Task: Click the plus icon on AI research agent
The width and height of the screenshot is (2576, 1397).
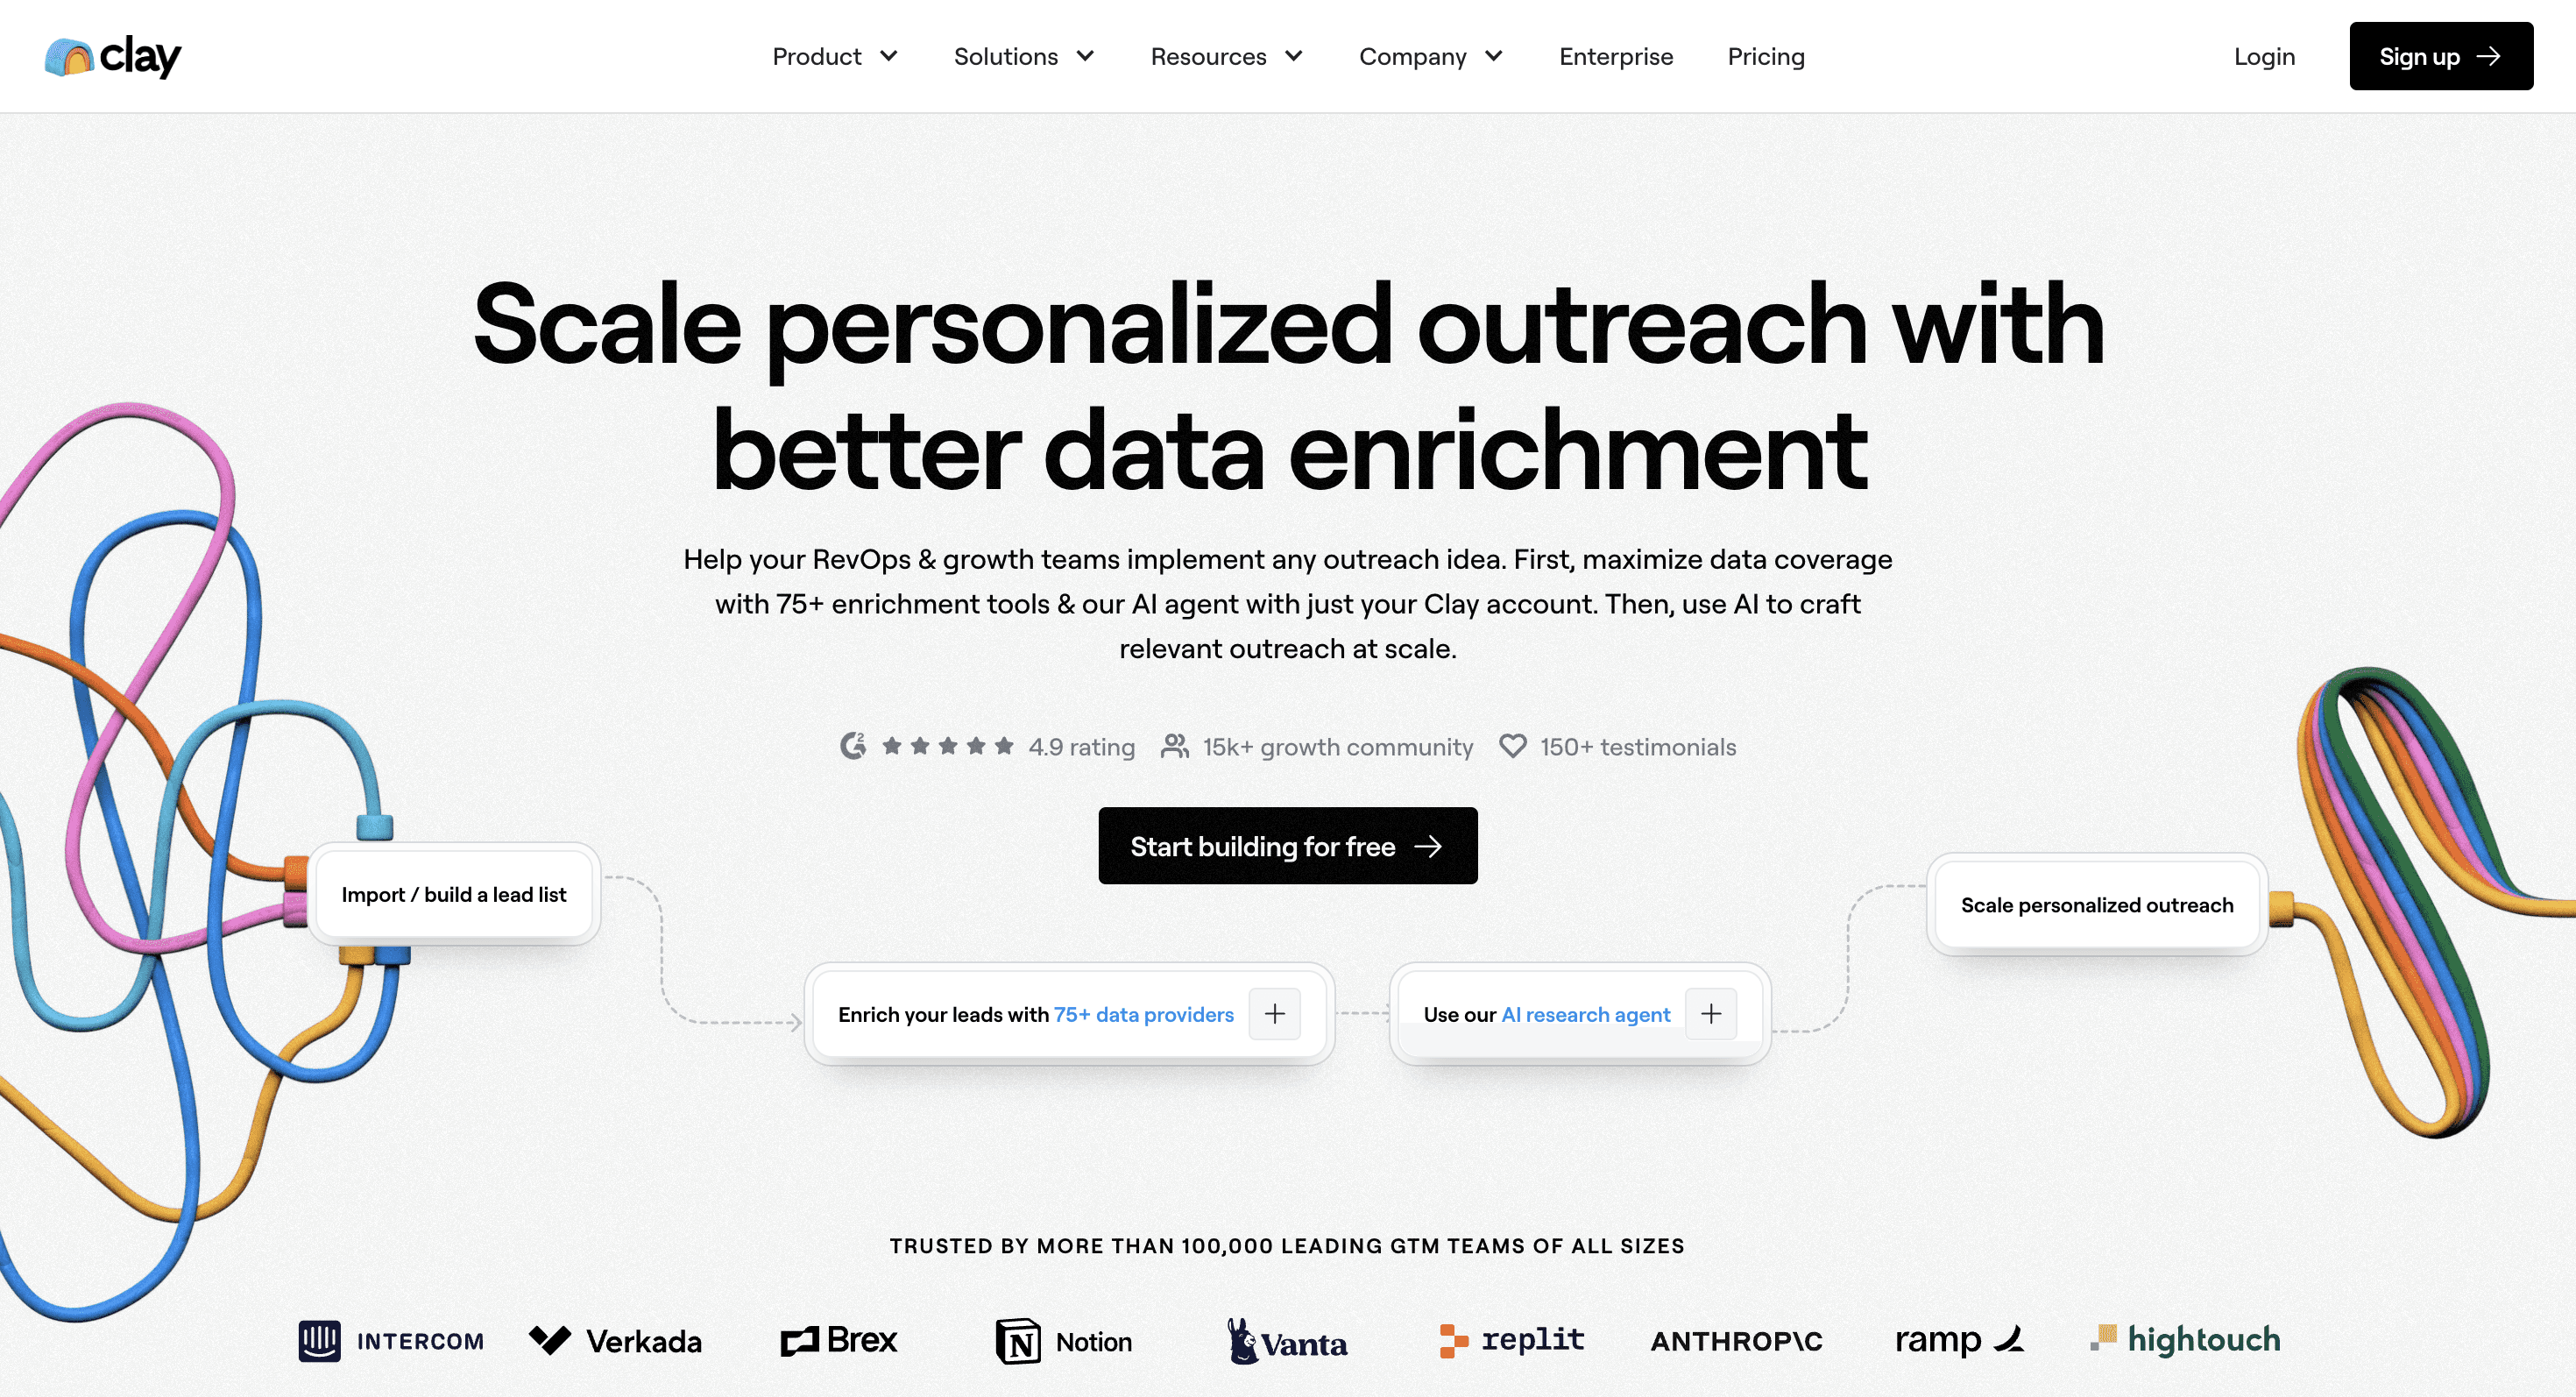Action: (1713, 1013)
